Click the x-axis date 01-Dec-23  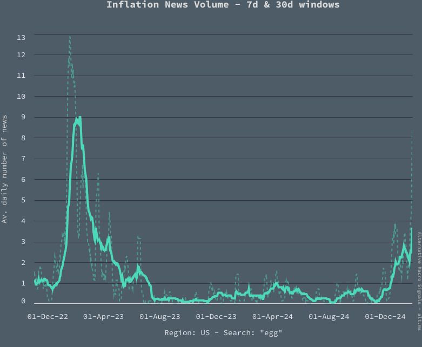point(216,317)
